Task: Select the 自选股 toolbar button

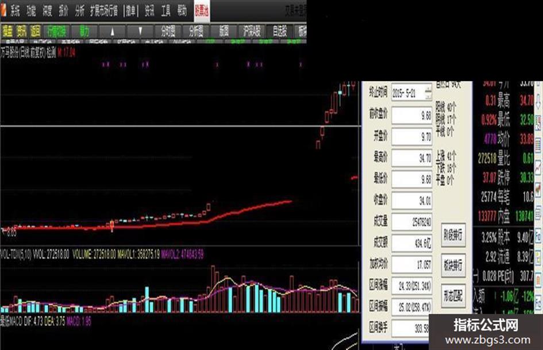Action: 280,32
